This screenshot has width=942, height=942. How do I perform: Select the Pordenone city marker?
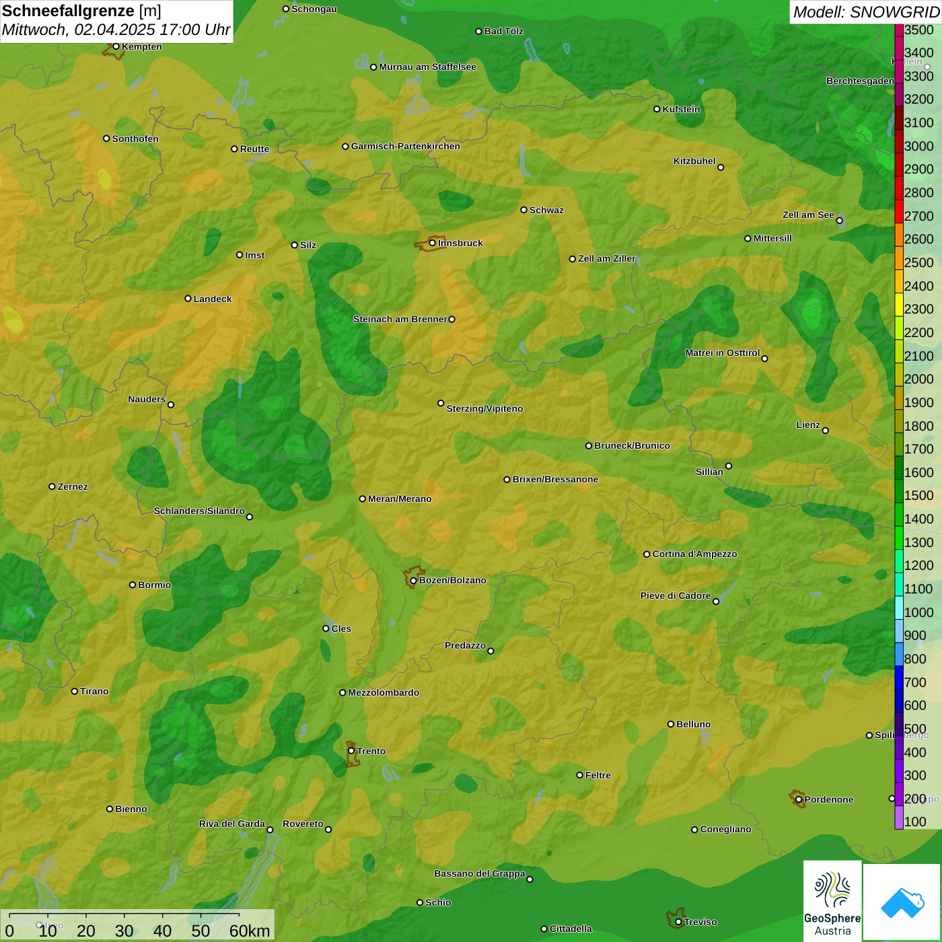(799, 800)
